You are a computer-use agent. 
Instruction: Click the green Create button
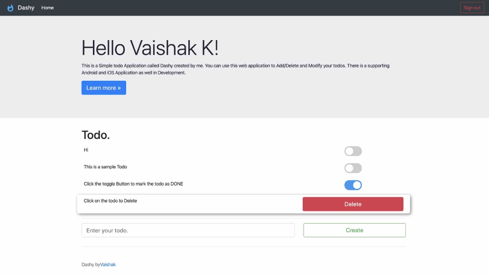355,230
